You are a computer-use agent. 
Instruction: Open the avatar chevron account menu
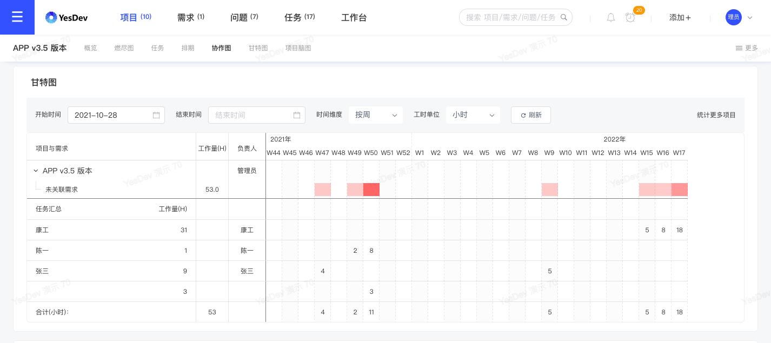[750, 17]
